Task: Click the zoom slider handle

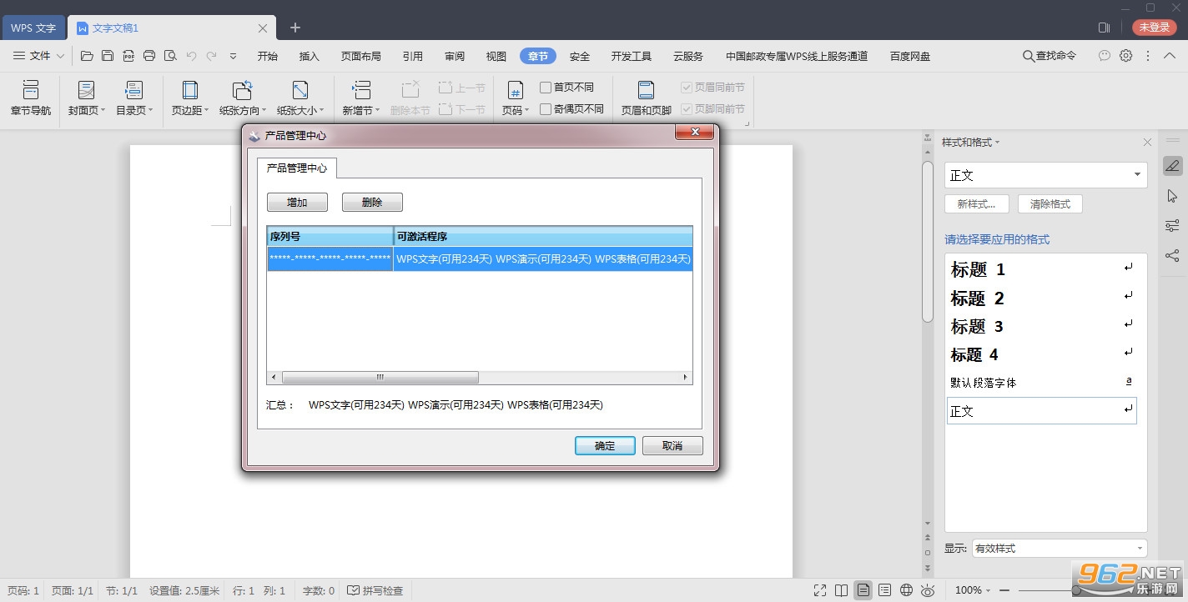Action: click(1076, 590)
